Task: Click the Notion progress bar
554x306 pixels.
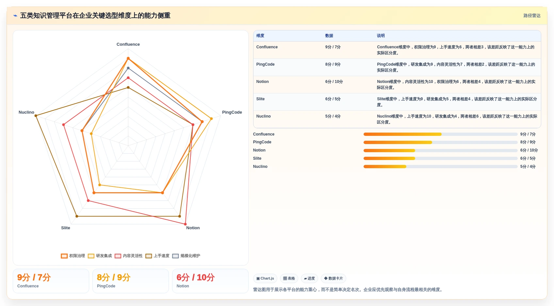Action: (x=440, y=151)
